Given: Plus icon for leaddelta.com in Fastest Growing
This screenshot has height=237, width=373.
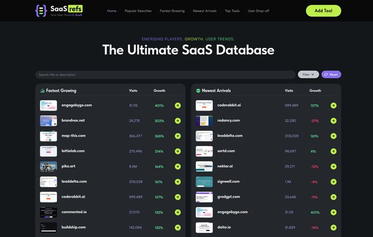Looking at the screenshot, I should 178,181.
